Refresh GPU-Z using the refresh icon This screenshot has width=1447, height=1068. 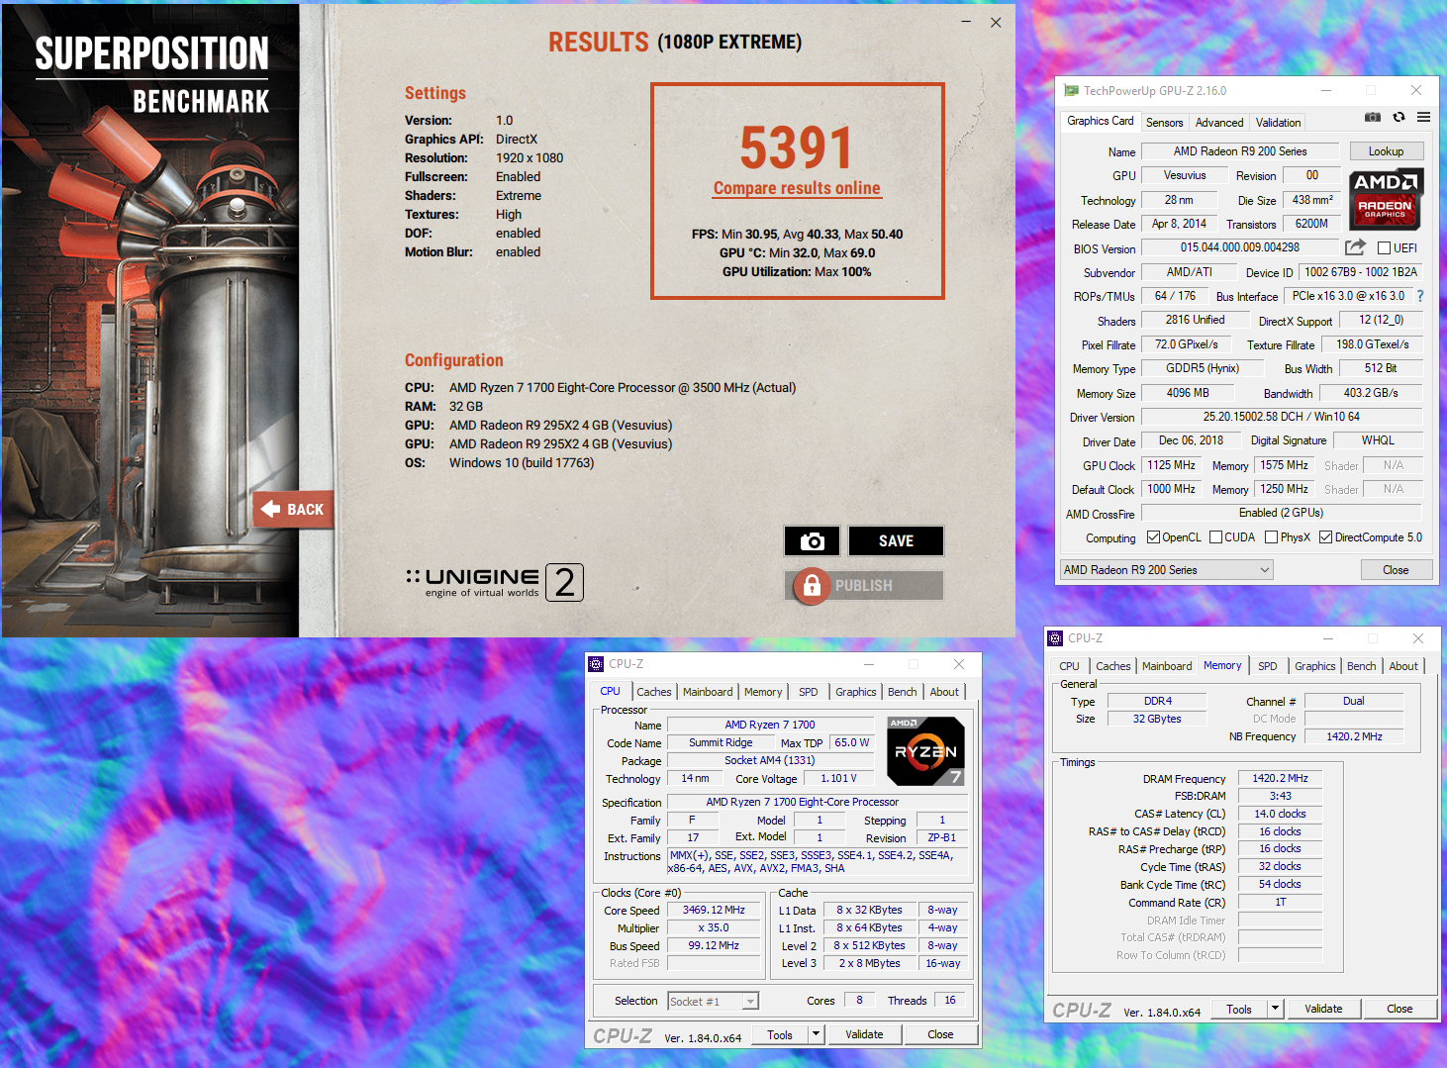coord(1399,117)
